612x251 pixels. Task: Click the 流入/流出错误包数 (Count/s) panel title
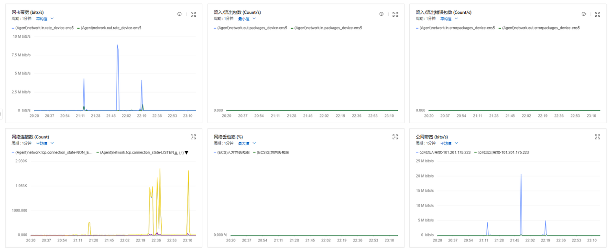[443, 12]
